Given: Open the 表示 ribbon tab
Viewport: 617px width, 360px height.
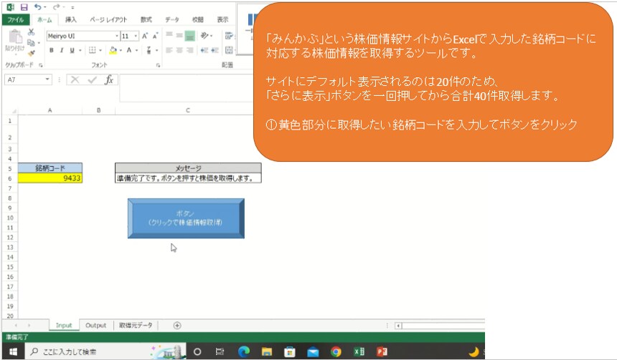Looking at the screenshot, I should [222, 19].
